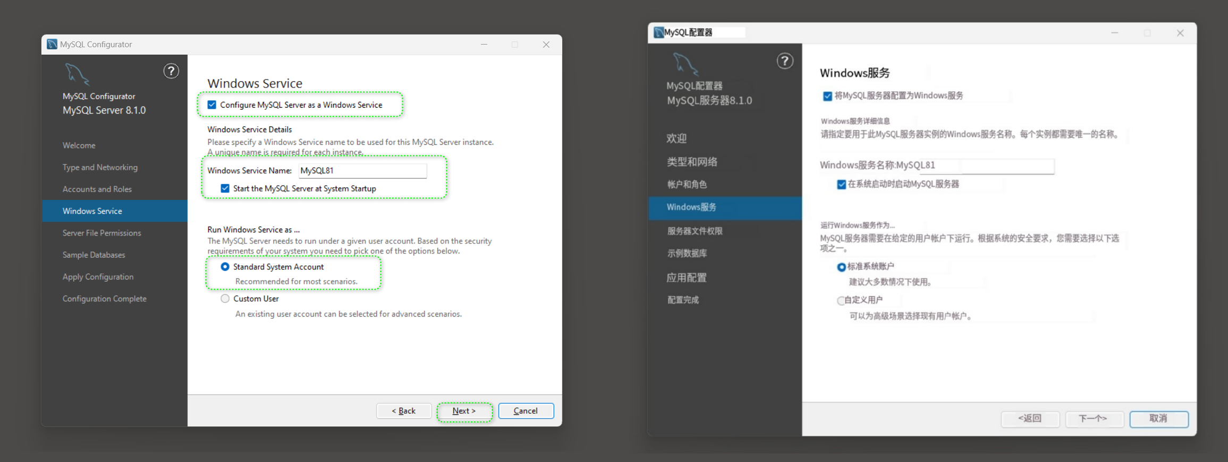Click 'MySQL服务器8.1.0' sidebar text
1228x462 pixels.
tap(709, 101)
